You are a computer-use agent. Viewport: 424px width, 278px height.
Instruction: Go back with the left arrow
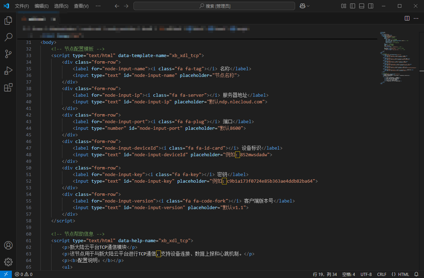117,6
